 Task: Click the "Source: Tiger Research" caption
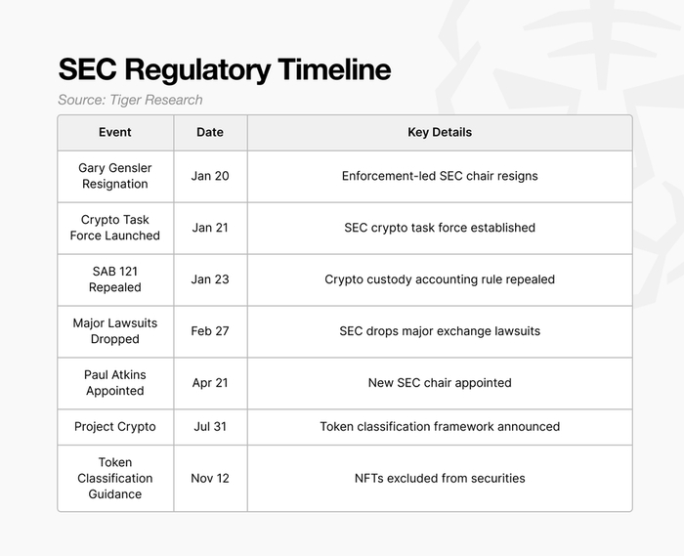click(130, 100)
